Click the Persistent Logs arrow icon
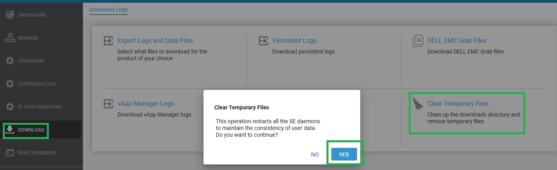This screenshot has height=170, width=557. pos(263,41)
